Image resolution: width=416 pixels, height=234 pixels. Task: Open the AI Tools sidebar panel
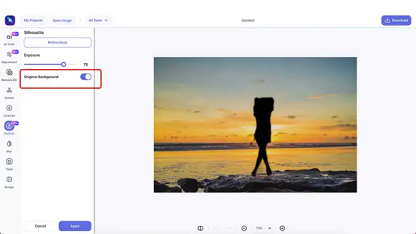click(10, 39)
